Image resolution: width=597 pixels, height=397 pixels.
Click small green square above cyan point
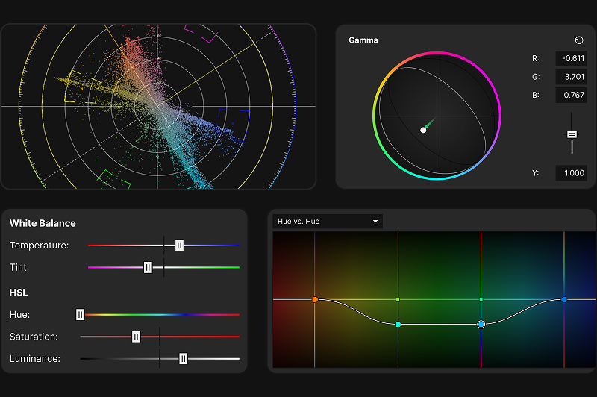(x=398, y=299)
